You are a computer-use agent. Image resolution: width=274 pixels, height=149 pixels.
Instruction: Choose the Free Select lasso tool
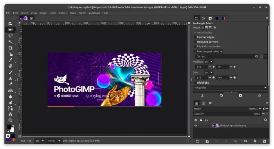[x=10, y=36]
